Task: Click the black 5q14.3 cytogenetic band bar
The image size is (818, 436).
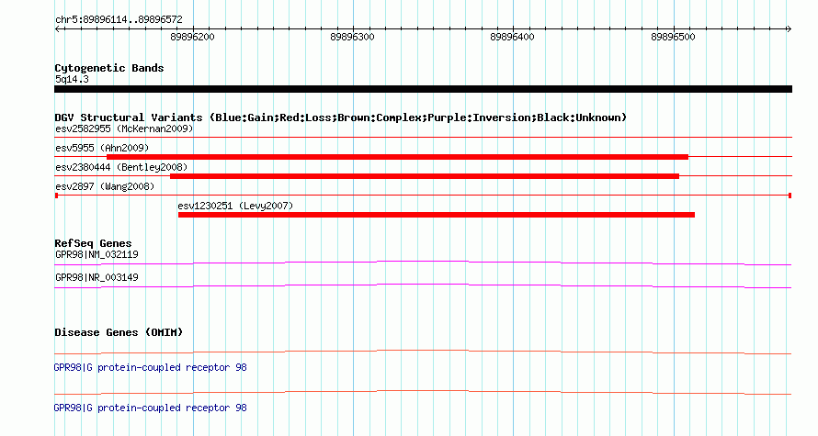Action: [423, 89]
